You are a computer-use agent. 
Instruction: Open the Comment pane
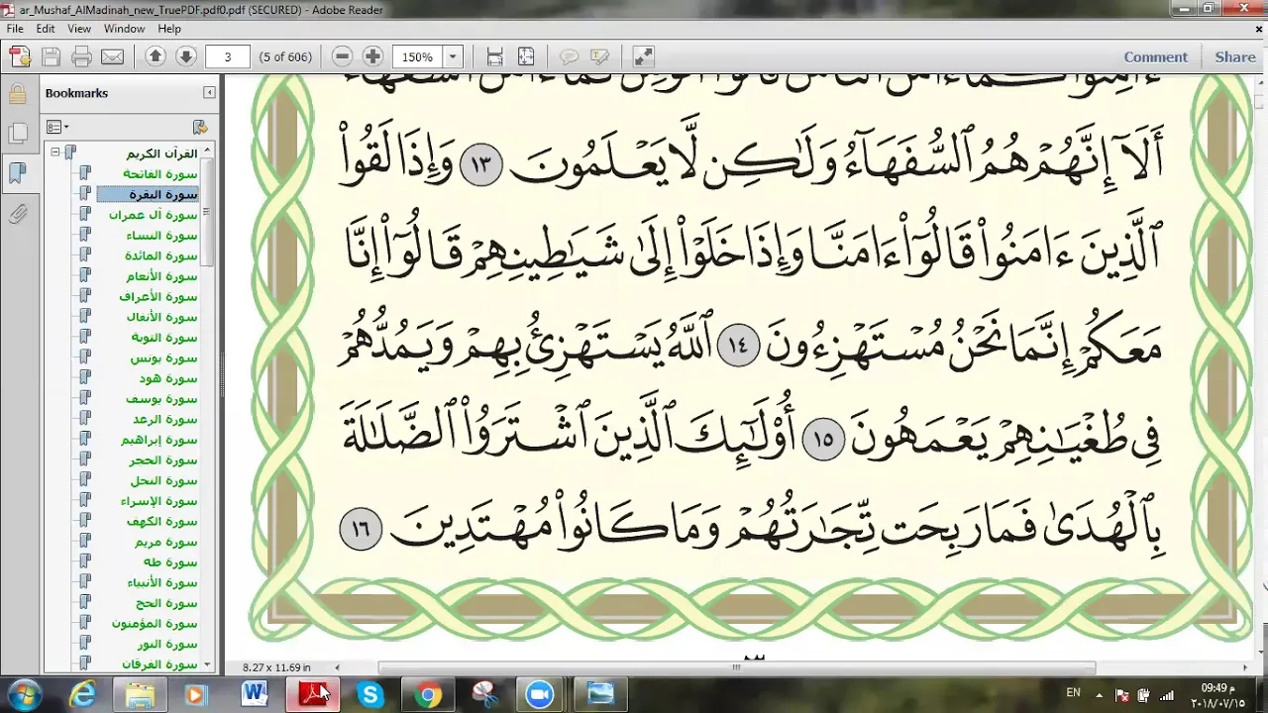pyautogui.click(x=1155, y=56)
